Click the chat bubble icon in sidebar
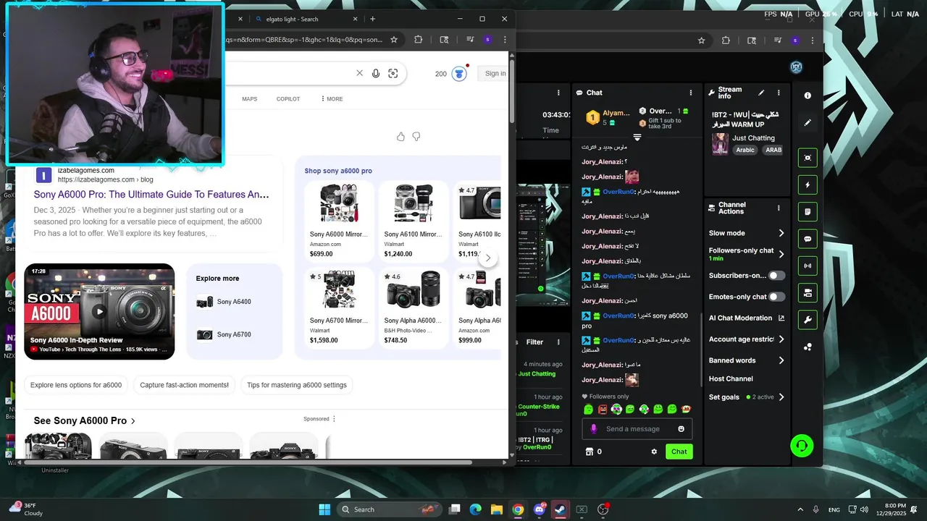The width and height of the screenshot is (927, 521). [x=808, y=239]
